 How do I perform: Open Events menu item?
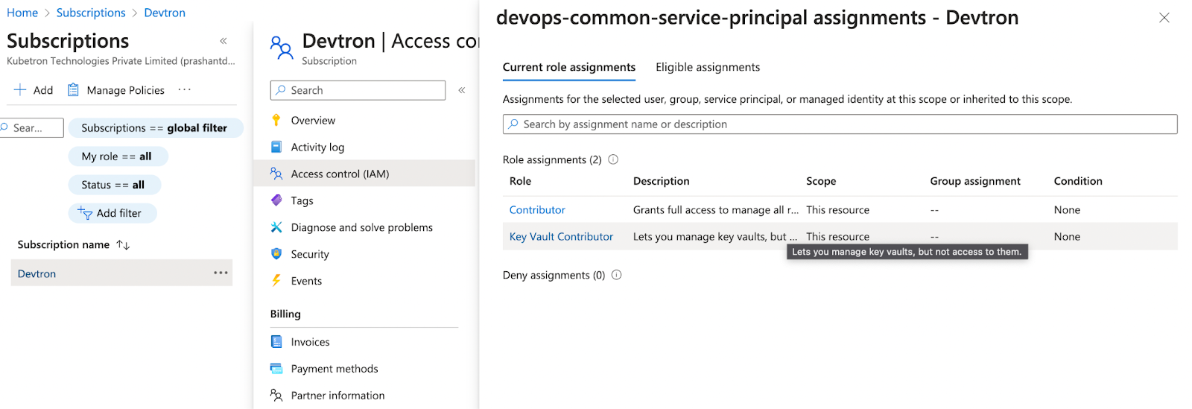[x=306, y=282]
